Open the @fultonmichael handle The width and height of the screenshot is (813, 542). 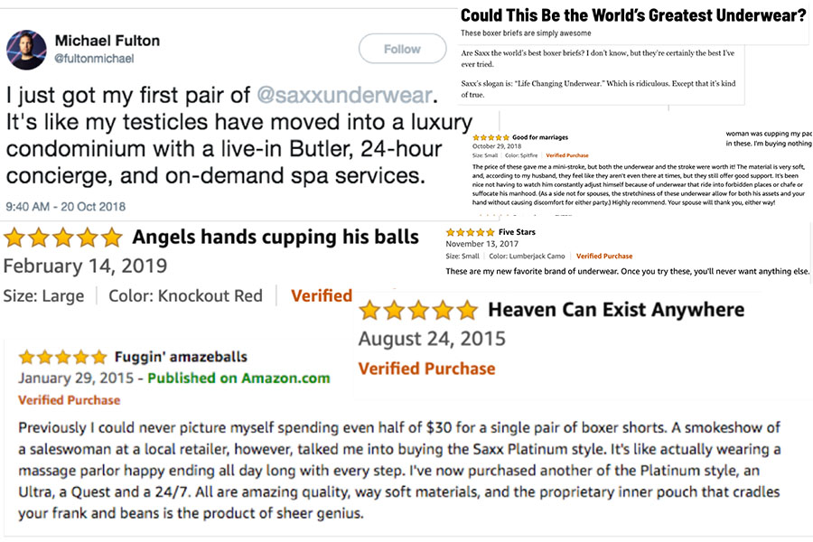pyautogui.click(x=94, y=59)
